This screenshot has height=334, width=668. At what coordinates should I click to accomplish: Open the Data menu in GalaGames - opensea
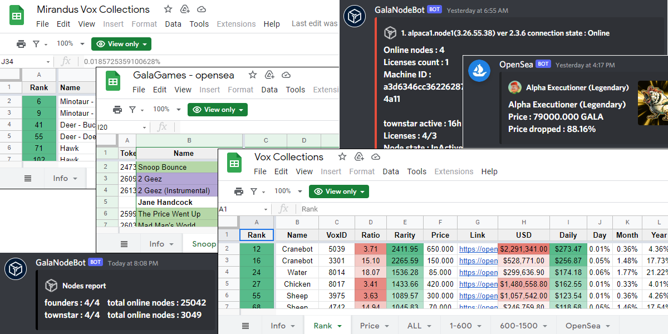(269, 90)
